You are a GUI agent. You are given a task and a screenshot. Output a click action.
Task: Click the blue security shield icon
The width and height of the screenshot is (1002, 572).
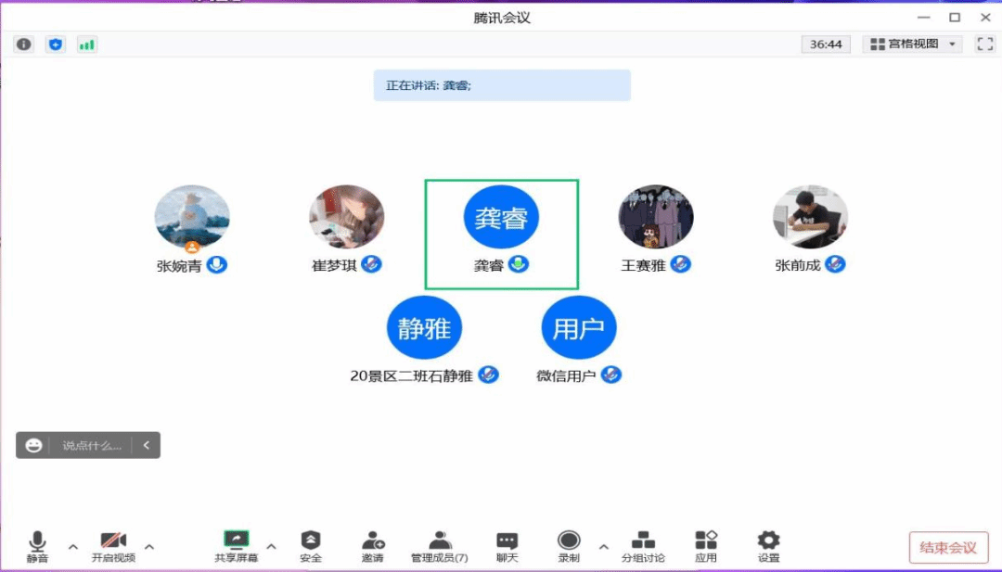tap(56, 44)
